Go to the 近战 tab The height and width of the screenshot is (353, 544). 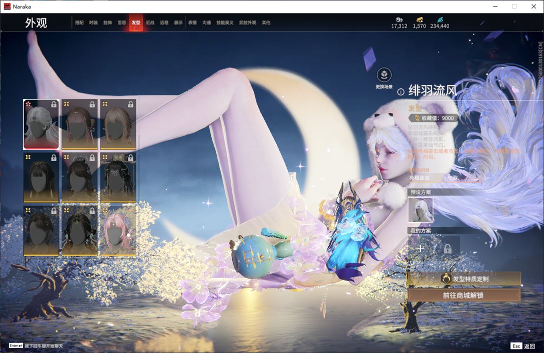(x=150, y=22)
